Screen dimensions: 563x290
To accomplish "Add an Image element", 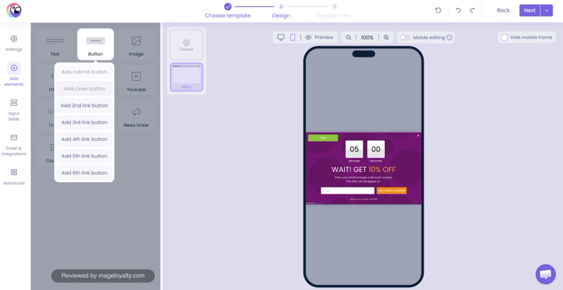I will (136, 44).
